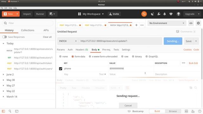Click the request URL input field
This screenshot has height=114, width=203.
(121, 41)
